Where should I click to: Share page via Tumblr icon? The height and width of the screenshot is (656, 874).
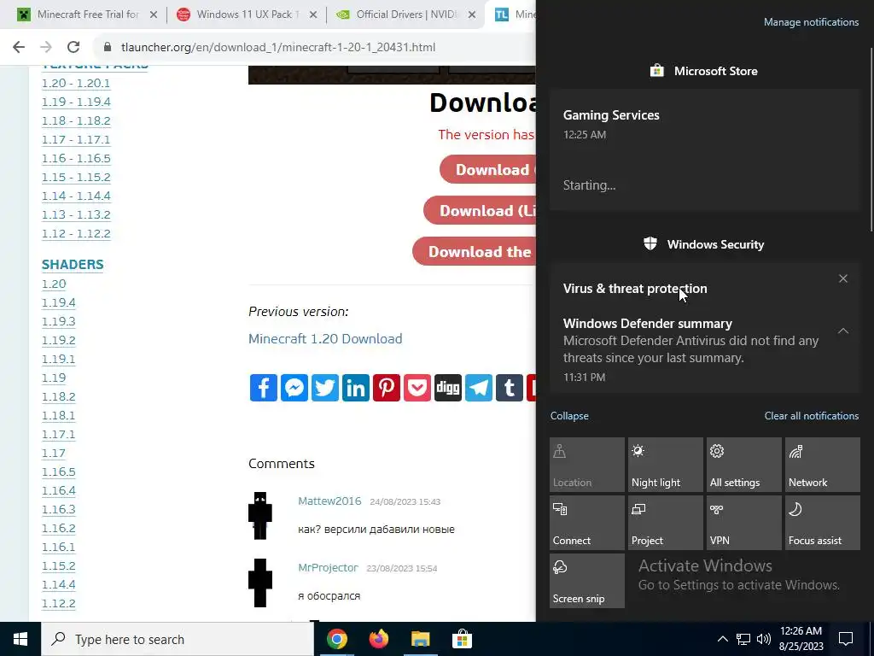[509, 388]
